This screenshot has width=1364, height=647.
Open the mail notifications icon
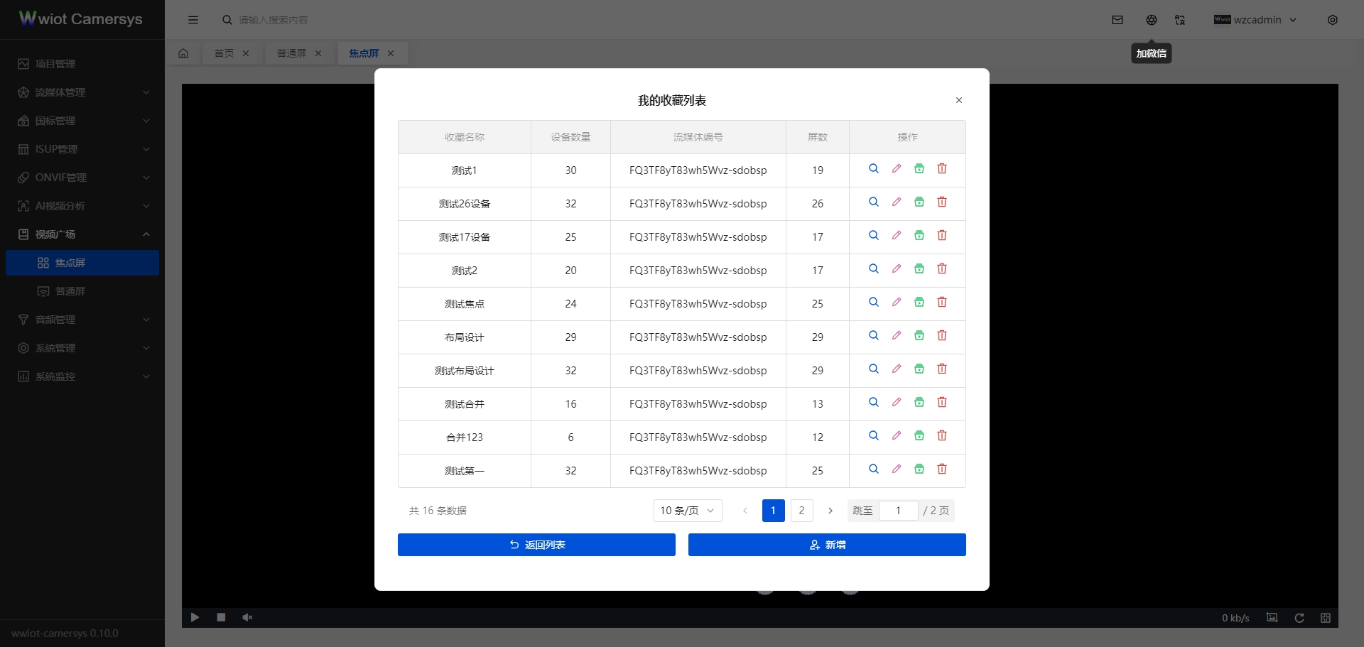(1117, 19)
